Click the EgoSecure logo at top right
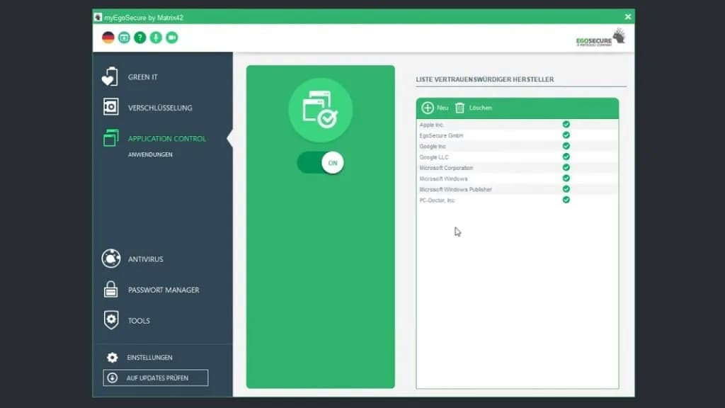Viewport: 725px width, 408px height. pyautogui.click(x=600, y=37)
